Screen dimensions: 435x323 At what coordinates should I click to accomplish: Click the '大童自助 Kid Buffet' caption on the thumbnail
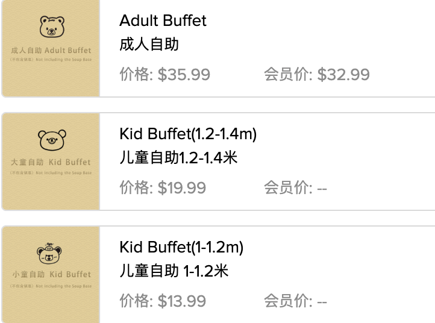(51, 162)
